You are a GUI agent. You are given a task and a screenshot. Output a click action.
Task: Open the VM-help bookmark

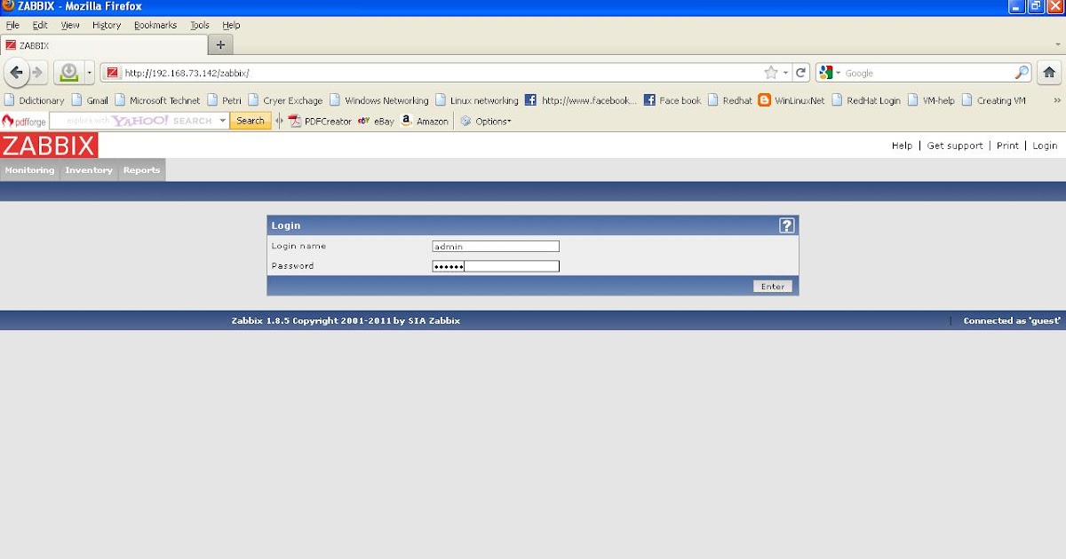tap(931, 100)
